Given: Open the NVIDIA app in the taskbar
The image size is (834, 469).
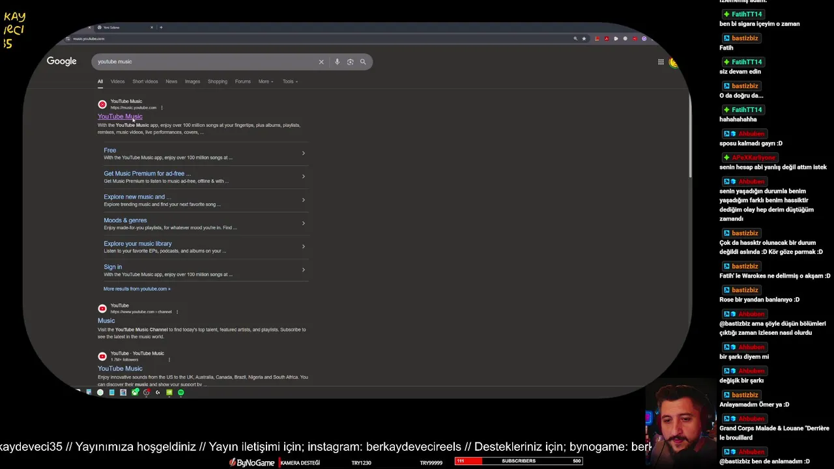Looking at the screenshot, I should (169, 392).
